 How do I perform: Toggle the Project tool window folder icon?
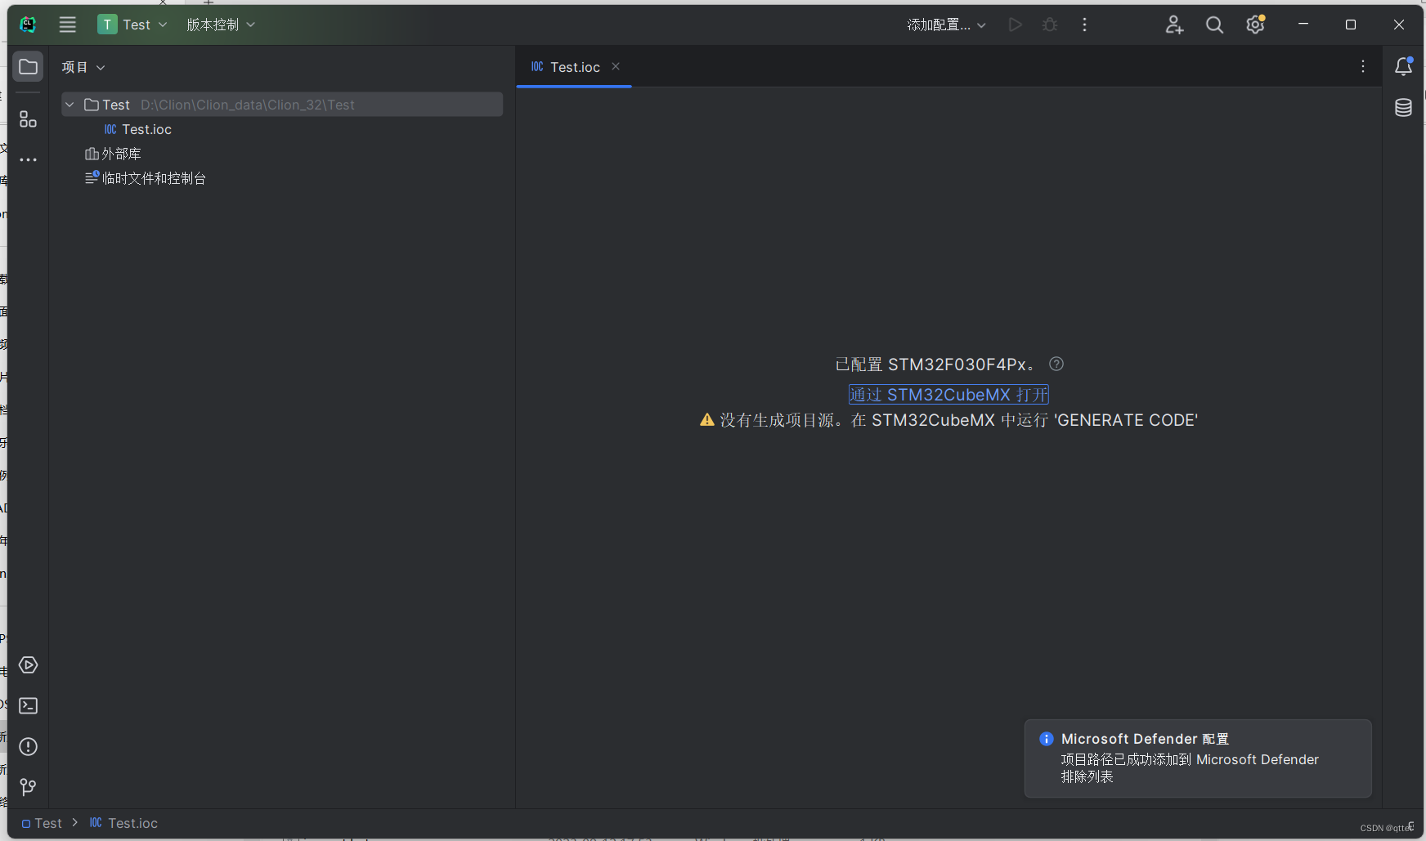click(28, 66)
